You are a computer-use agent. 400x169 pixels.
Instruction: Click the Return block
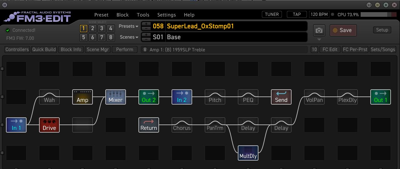pyautogui.click(x=149, y=125)
